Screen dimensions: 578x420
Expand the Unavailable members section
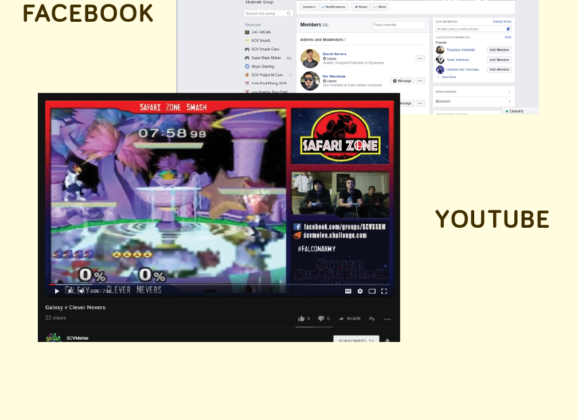[x=473, y=91]
